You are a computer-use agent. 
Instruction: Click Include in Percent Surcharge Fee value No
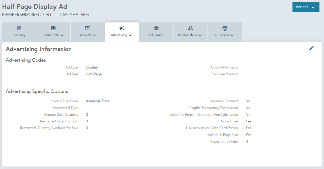248,115
